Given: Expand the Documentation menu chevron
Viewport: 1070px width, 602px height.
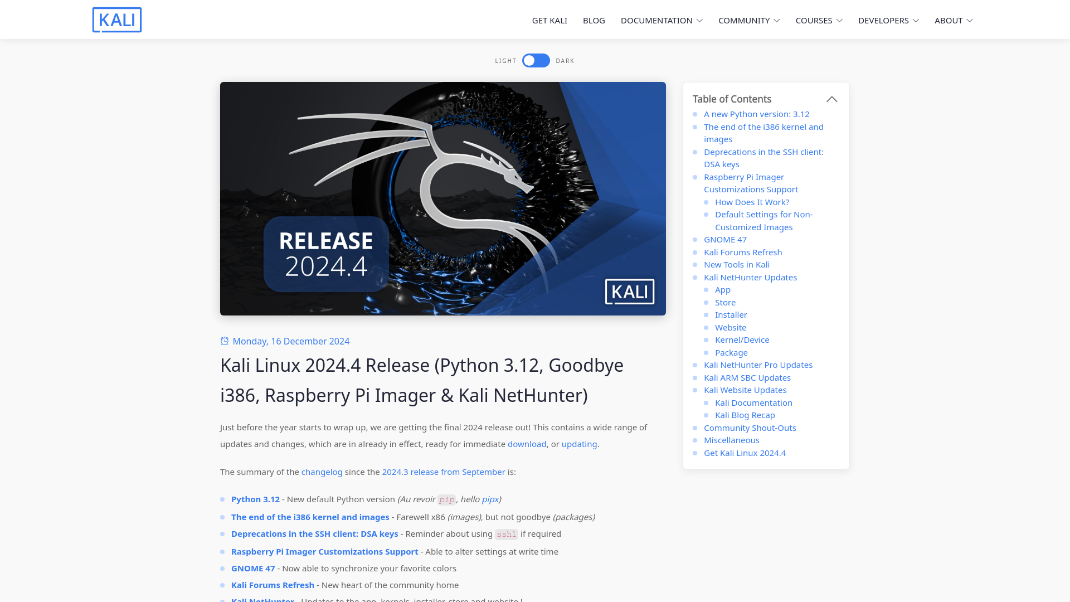Looking at the screenshot, I should (700, 21).
